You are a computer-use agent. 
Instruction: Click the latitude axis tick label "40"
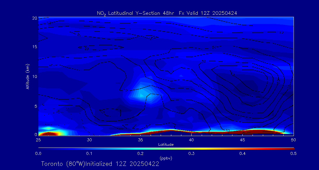191,140
